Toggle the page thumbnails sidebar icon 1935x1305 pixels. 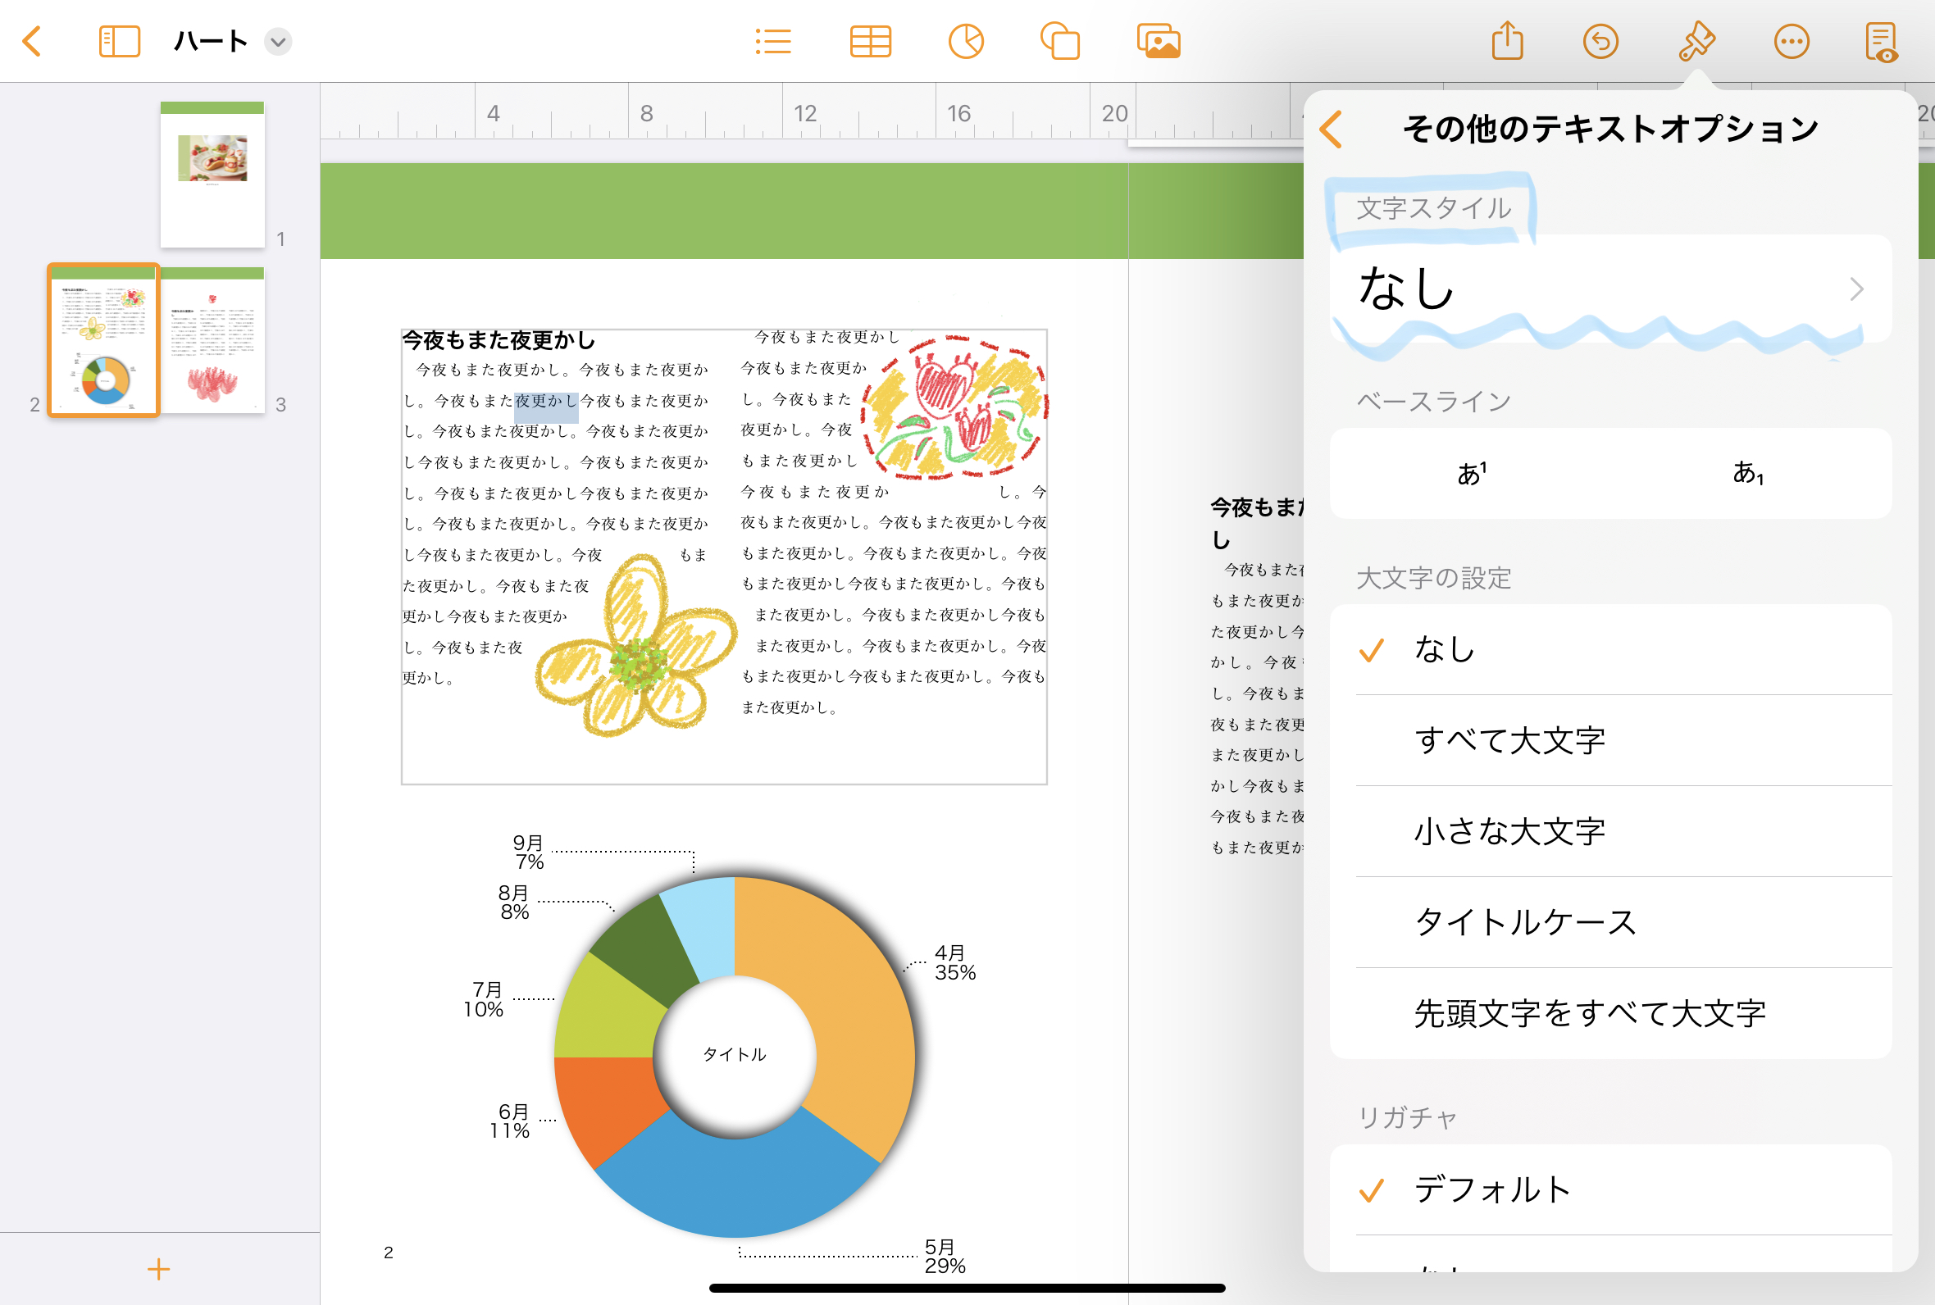click(119, 41)
